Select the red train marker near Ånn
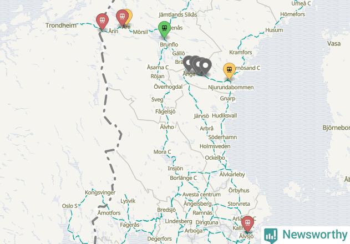The width and height of the screenshot is (350, 244). tap(102, 21)
